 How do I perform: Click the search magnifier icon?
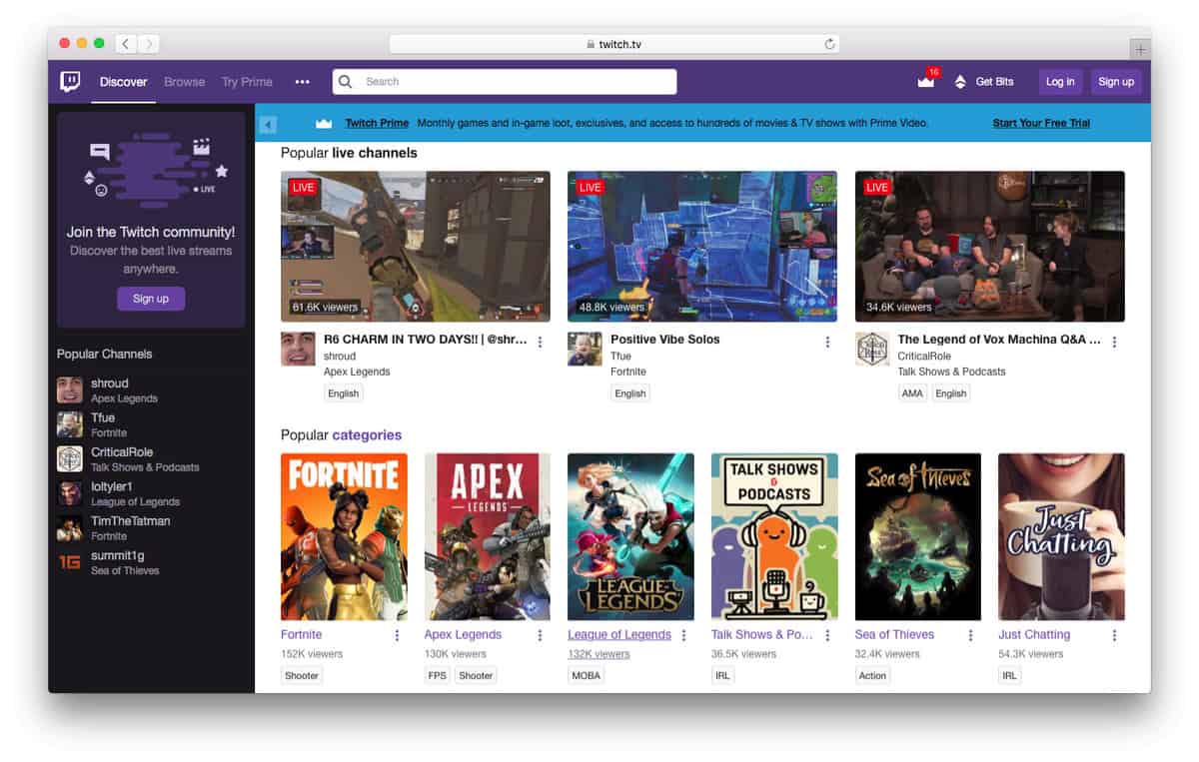346,82
